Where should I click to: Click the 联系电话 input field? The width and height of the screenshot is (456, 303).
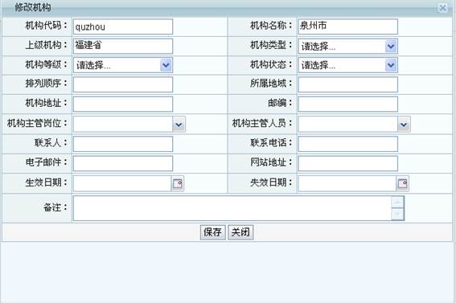pyautogui.click(x=347, y=144)
